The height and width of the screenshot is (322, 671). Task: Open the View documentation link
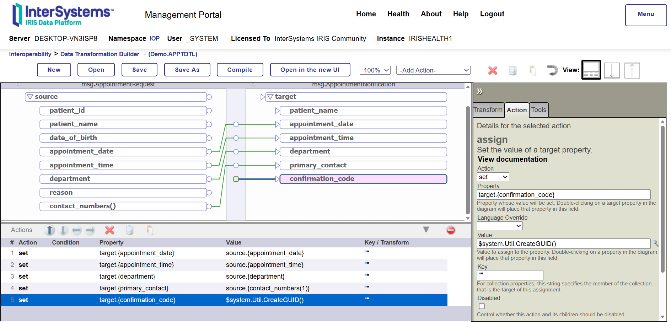(x=512, y=159)
